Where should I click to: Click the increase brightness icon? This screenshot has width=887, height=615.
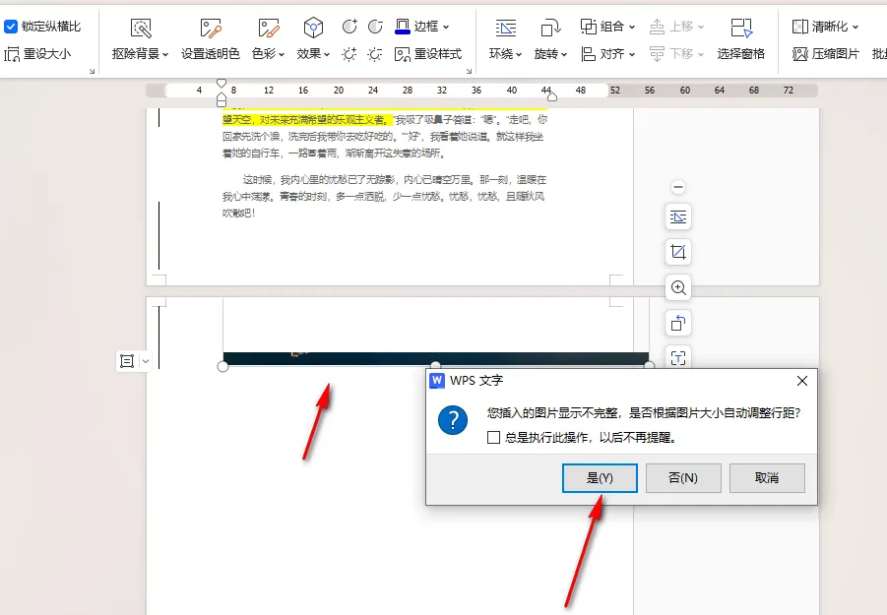348,54
